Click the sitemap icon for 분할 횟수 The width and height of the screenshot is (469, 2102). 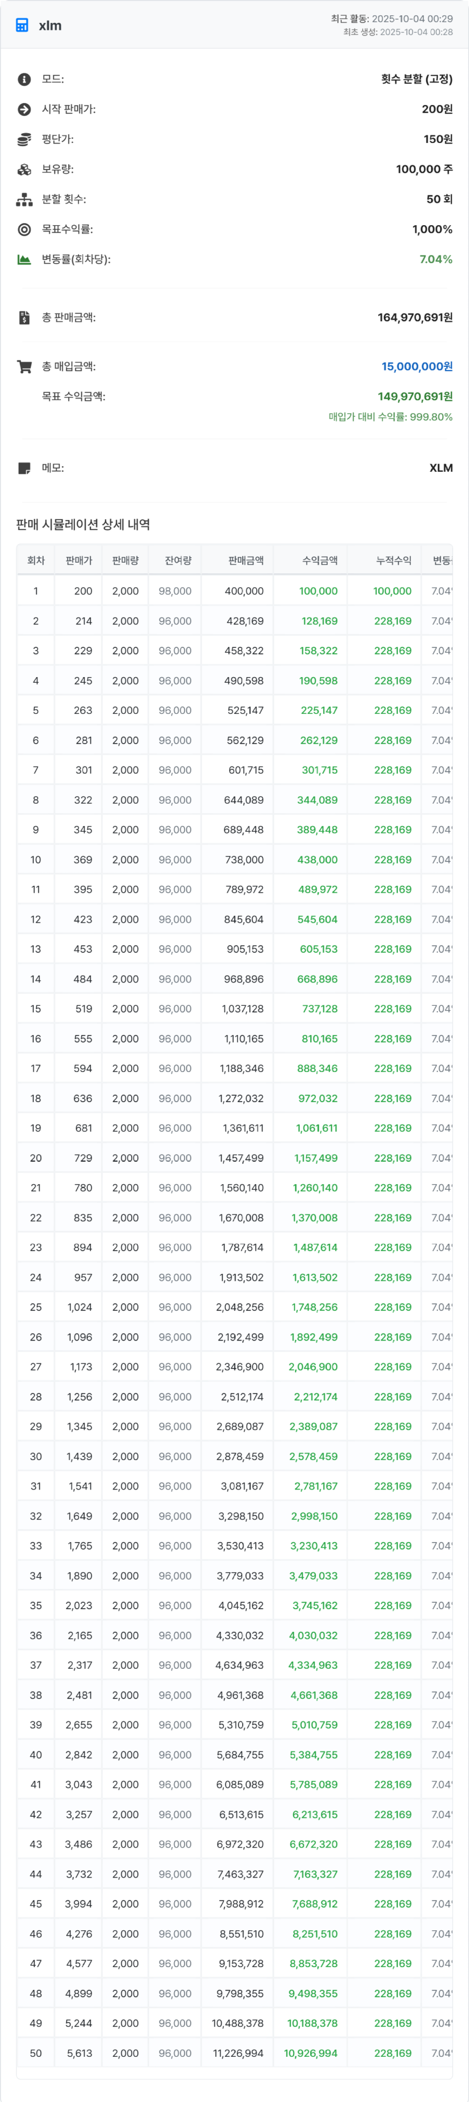25,200
